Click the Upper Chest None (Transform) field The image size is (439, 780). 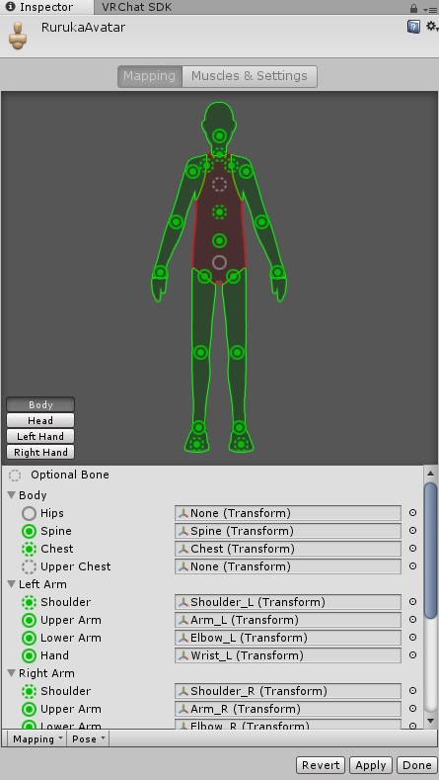click(288, 566)
